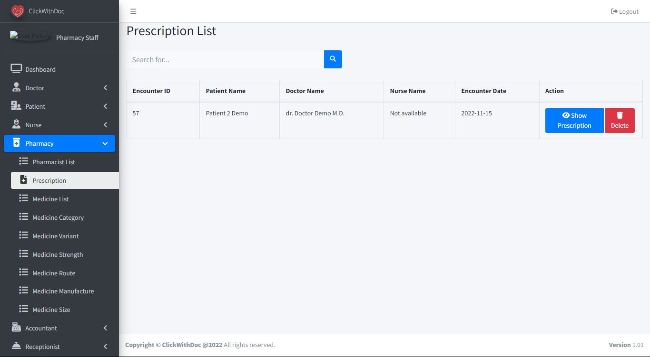Viewport: 650px width, 357px height.
Task: Click the ClickWithDoc heart logo
Action: [x=18, y=11]
